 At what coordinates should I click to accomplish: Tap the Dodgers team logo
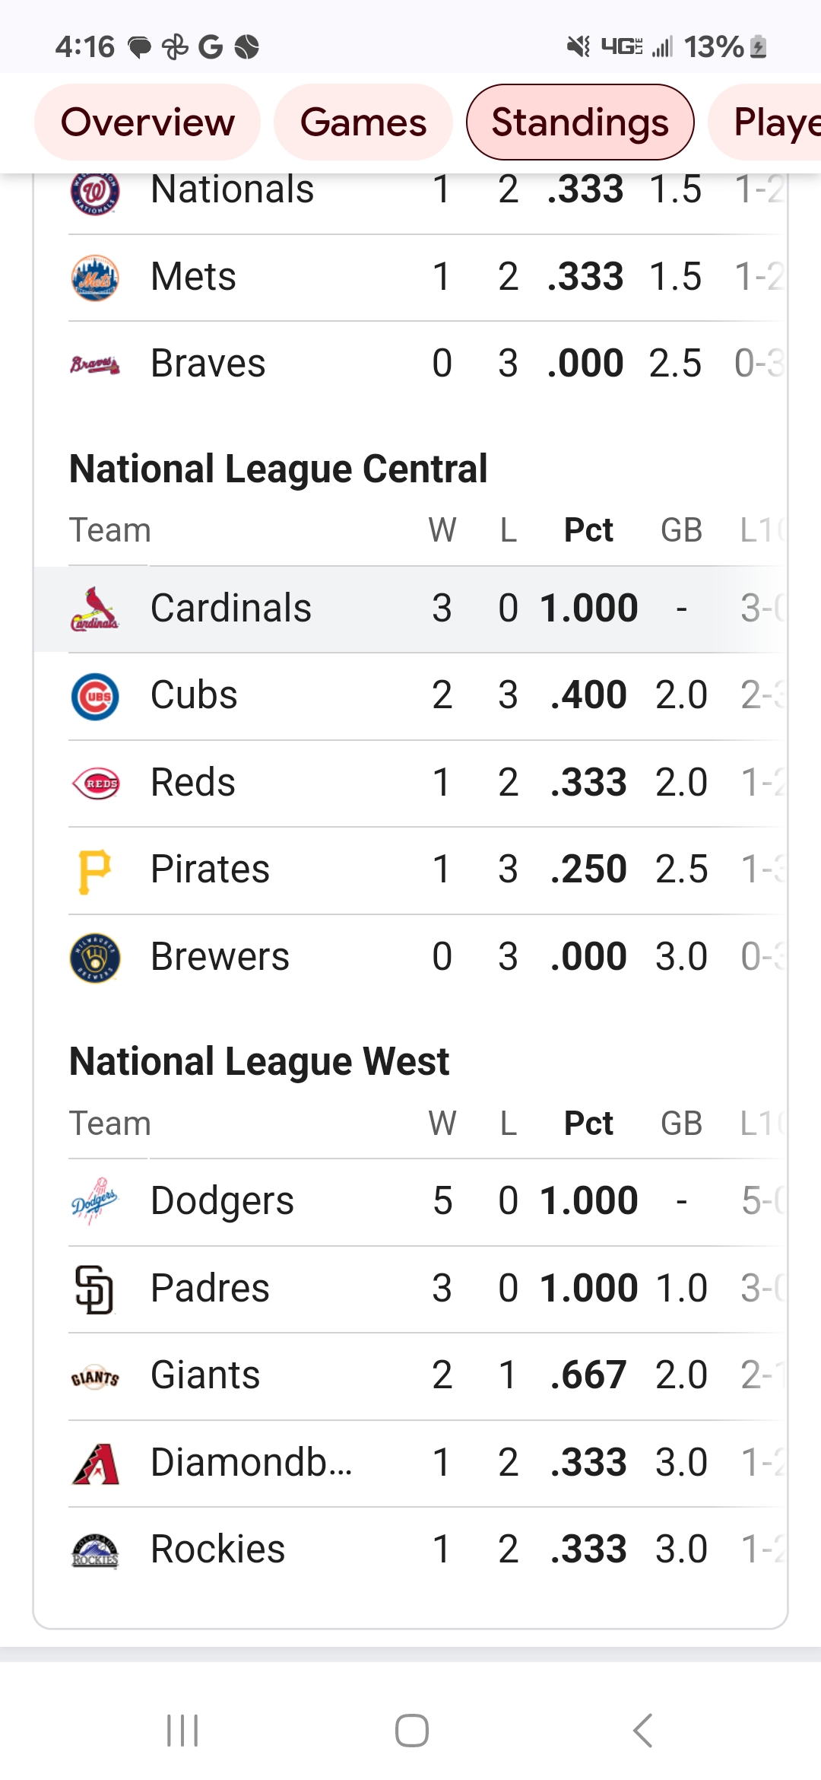coord(95,1202)
